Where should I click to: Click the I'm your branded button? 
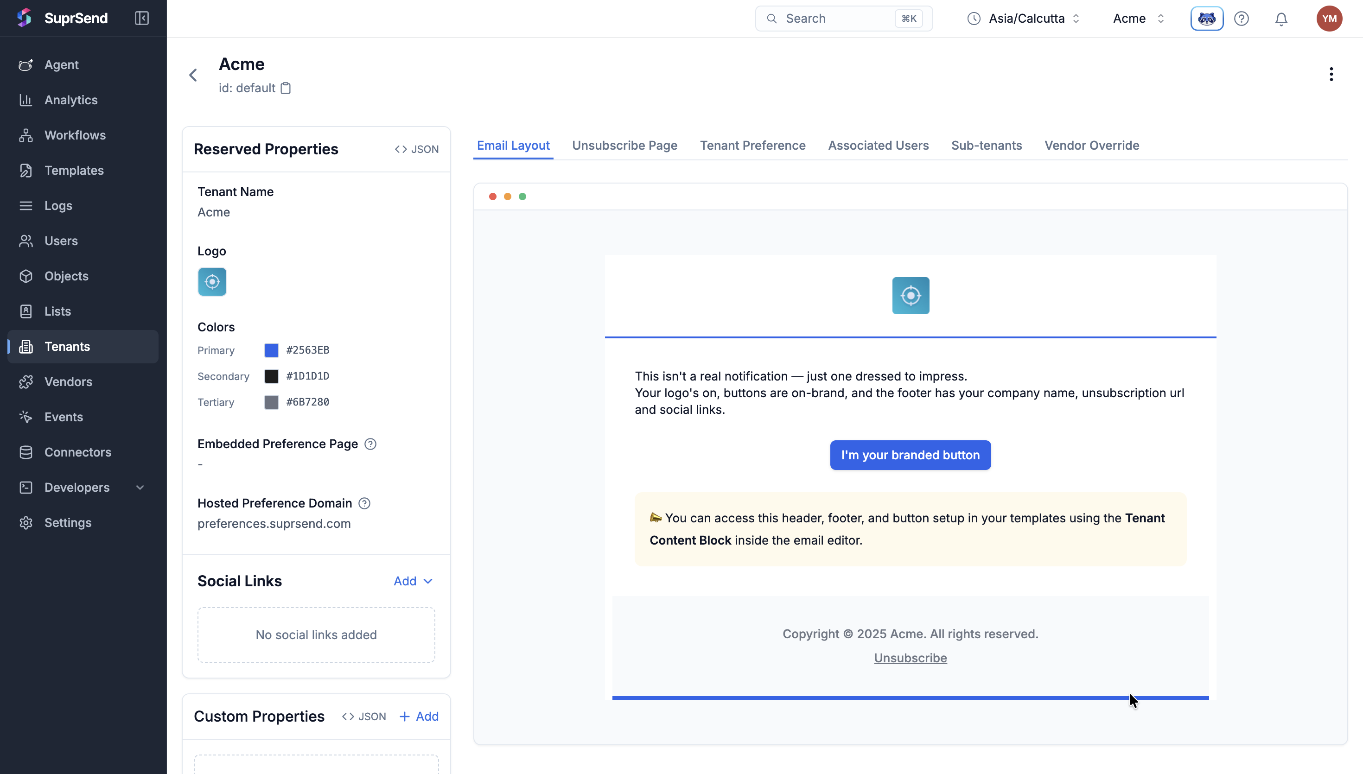click(x=910, y=455)
